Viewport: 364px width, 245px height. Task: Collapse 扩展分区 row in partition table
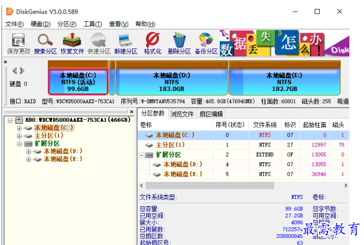tap(142, 155)
